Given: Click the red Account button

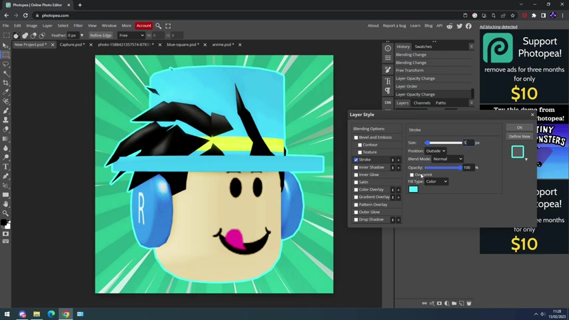Looking at the screenshot, I should pos(144,26).
